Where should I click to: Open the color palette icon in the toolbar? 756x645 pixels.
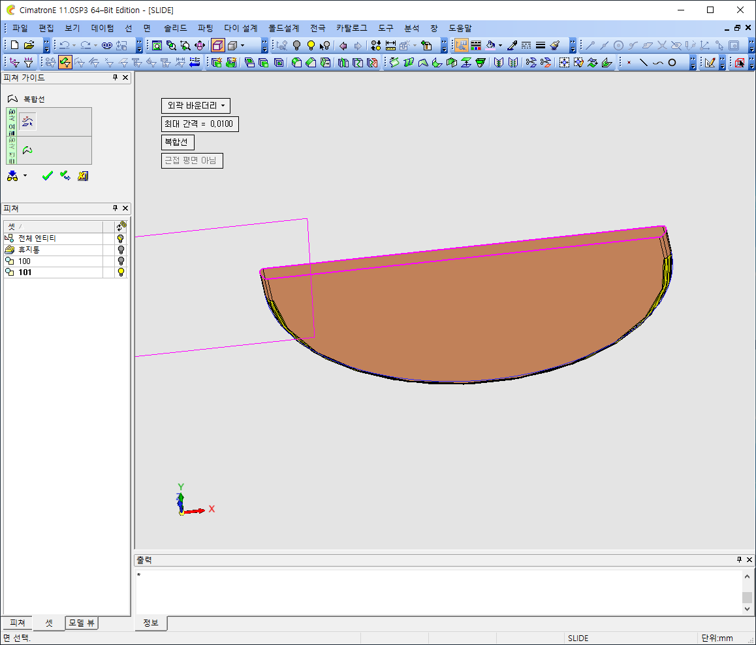(476, 45)
